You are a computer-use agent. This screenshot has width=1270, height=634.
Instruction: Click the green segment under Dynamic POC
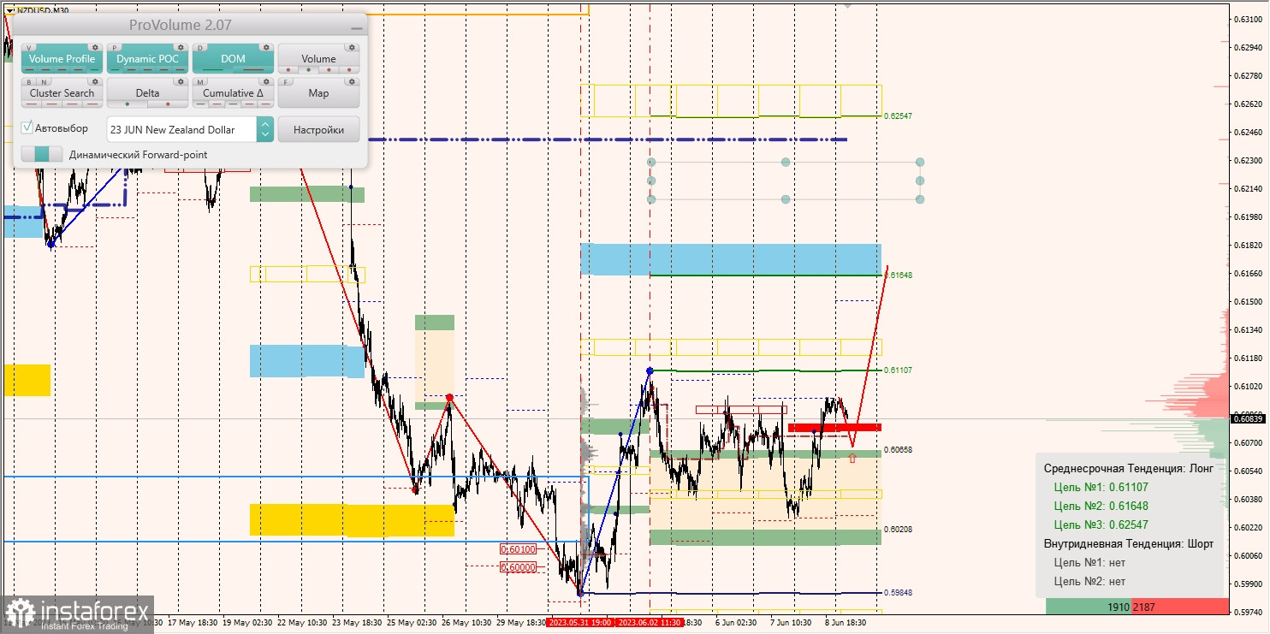[115, 69]
